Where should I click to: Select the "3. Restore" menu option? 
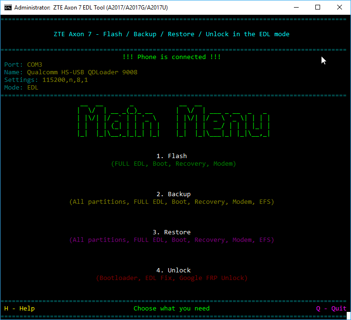point(172,232)
